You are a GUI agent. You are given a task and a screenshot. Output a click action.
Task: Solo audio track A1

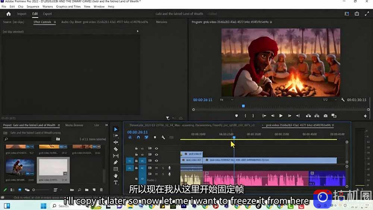coord(163,168)
